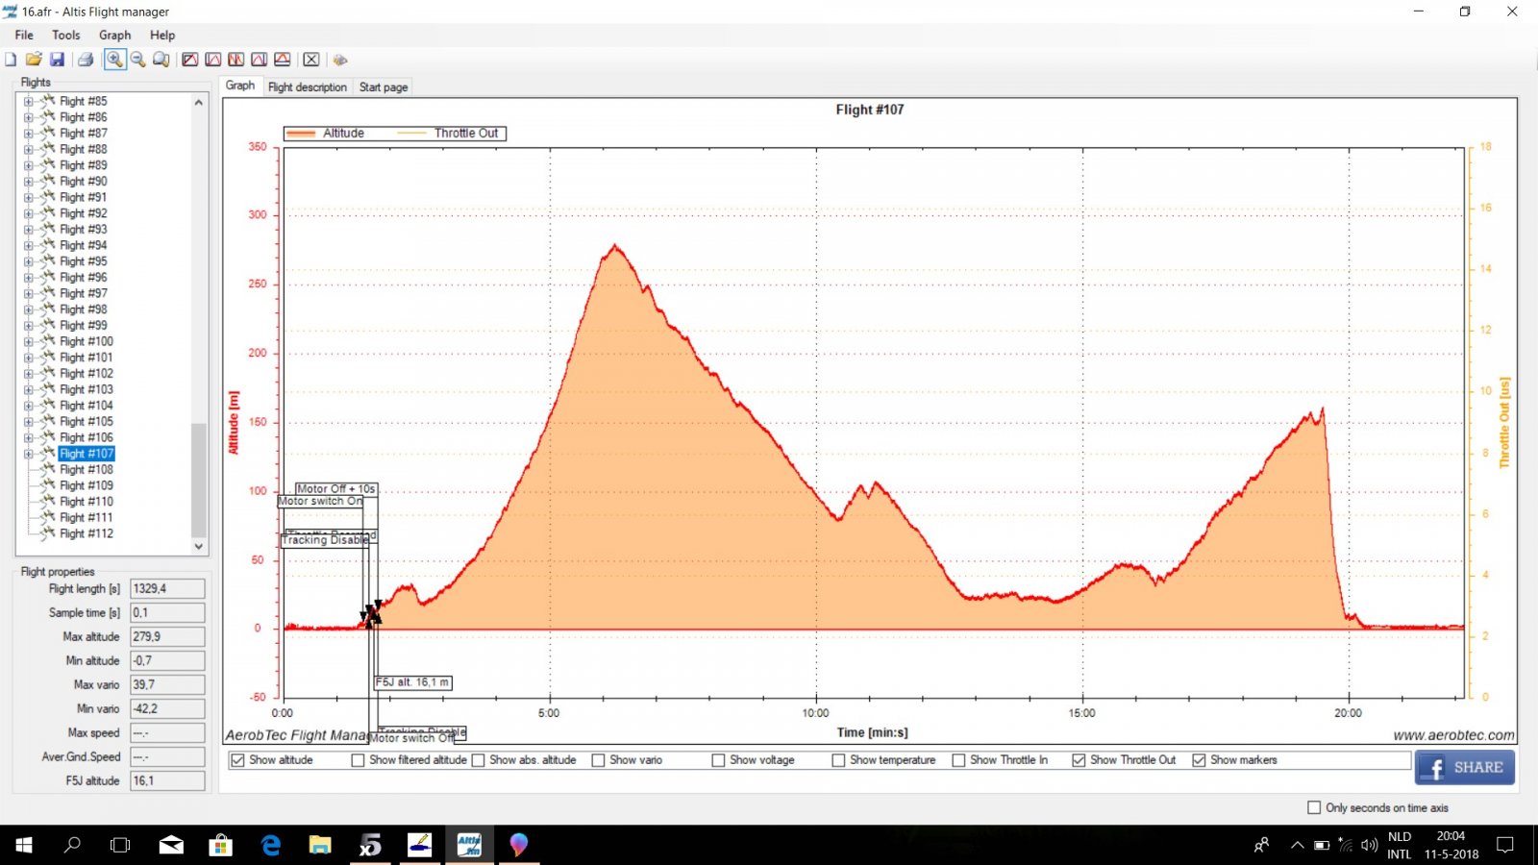
Task: Click the zoom-to-fit magnifier icon
Action: click(161, 60)
